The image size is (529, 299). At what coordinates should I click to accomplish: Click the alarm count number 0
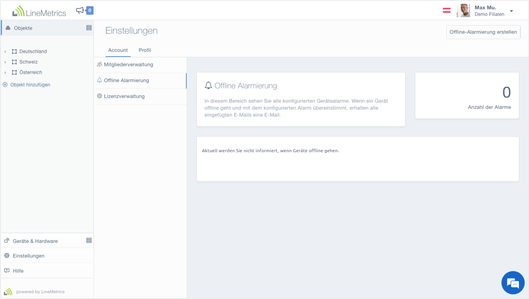[x=506, y=93]
